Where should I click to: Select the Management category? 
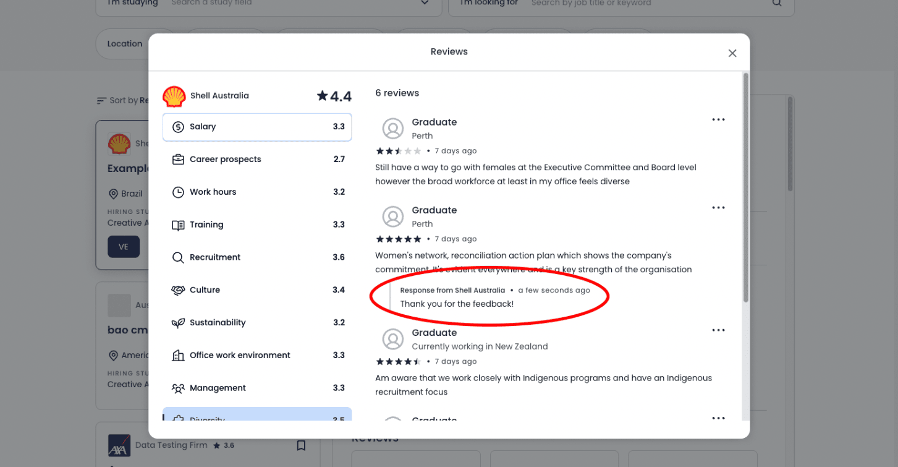pyautogui.click(x=257, y=388)
